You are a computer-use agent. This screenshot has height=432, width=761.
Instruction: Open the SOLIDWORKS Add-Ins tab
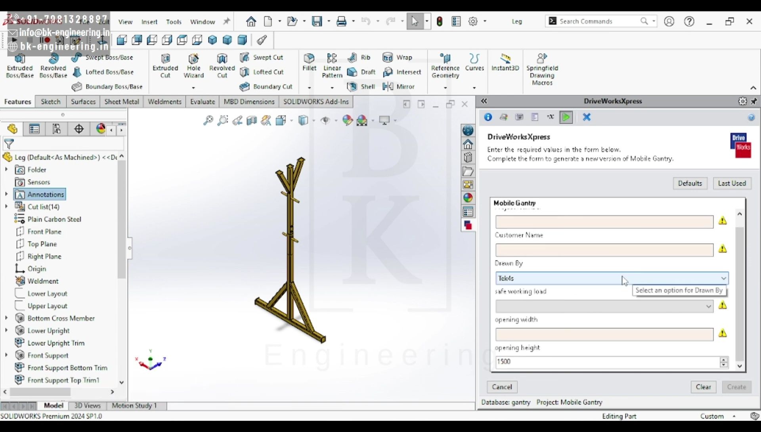click(316, 101)
